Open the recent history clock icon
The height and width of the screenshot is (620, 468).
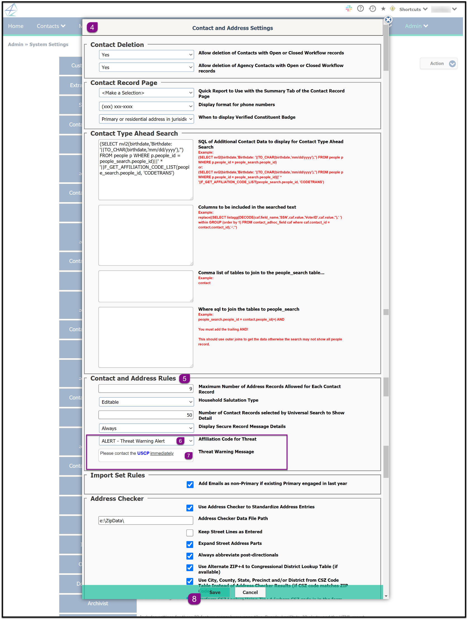pyautogui.click(x=372, y=9)
